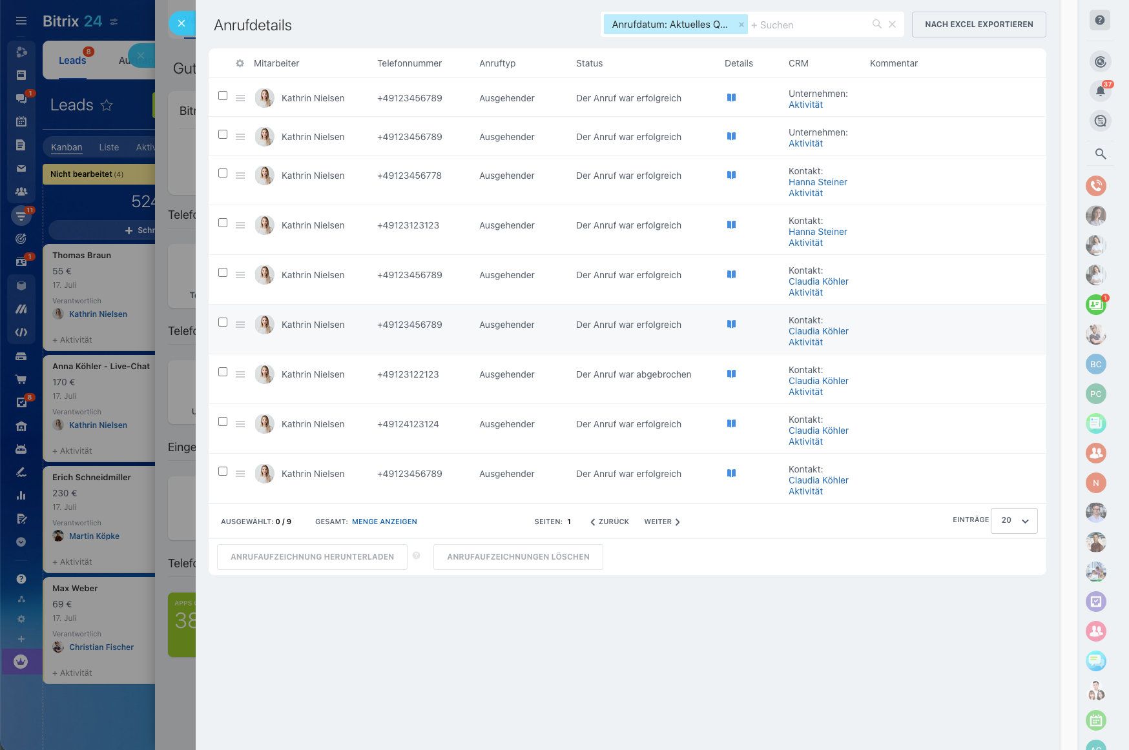Open the Hanna Steiner contact link
The image size is (1129, 750).
point(818,182)
